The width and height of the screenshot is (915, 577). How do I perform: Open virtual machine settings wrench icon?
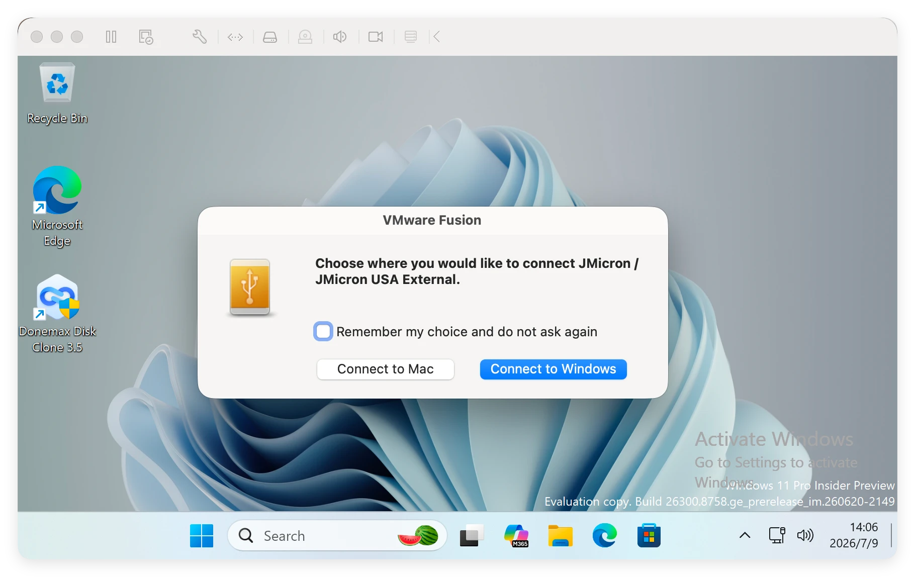[200, 37]
